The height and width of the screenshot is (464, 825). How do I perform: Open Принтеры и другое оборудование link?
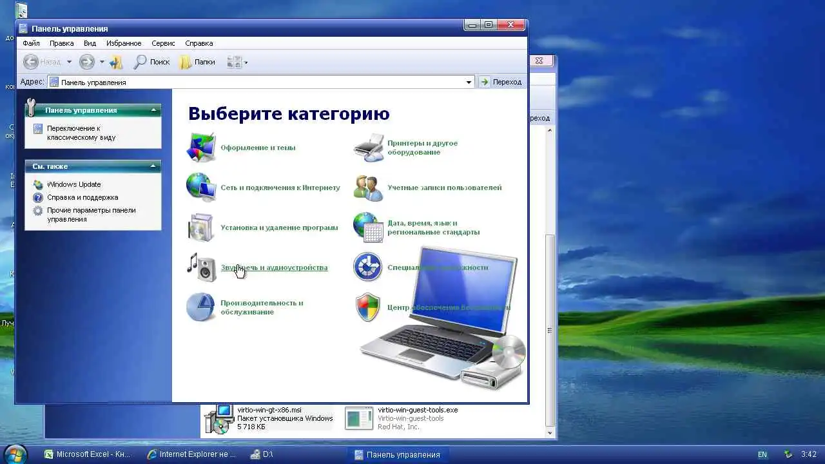point(422,148)
